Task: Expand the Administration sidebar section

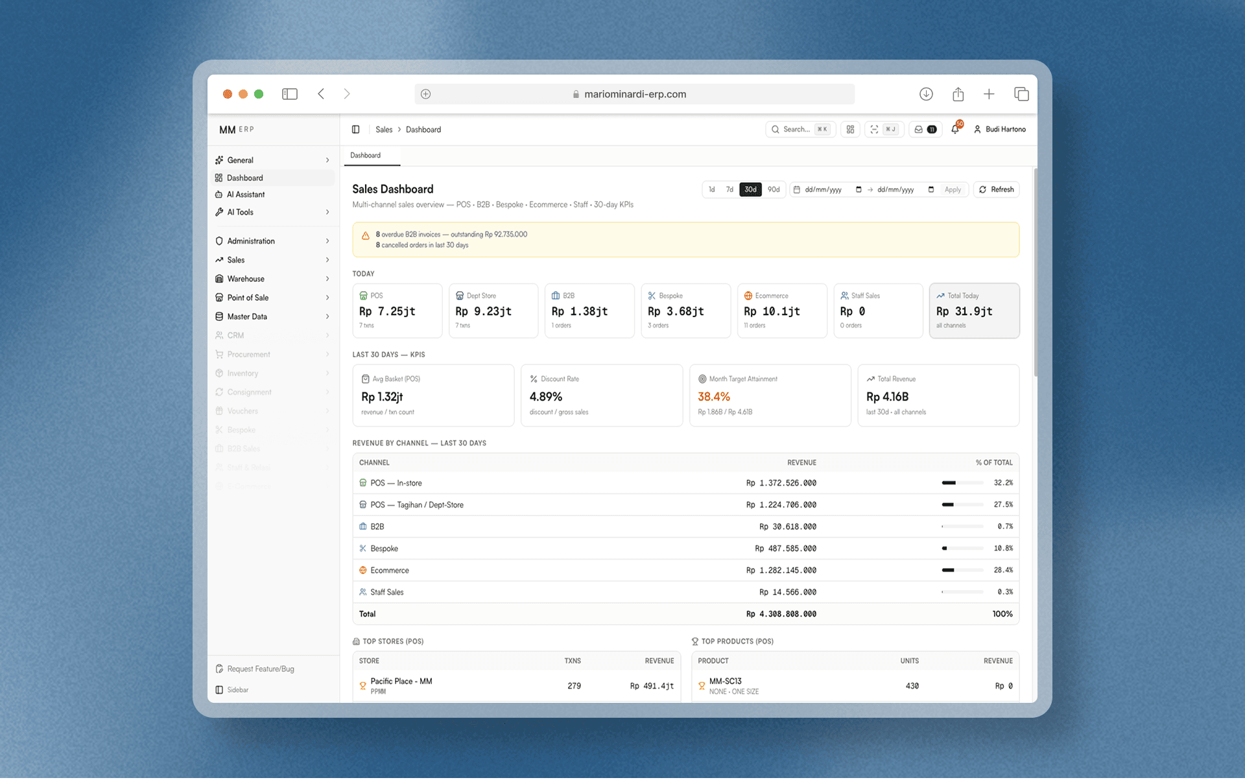Action: 273,241
